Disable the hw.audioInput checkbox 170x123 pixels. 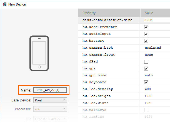146,34
